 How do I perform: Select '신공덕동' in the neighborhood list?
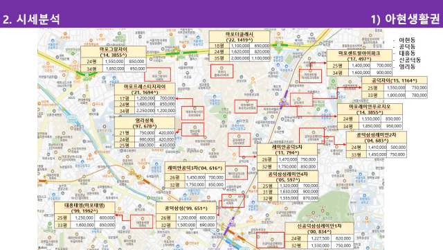[x=410, y=60]
